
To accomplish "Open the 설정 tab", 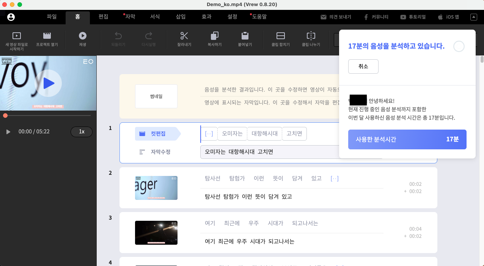I will click(x=232, y=17).
